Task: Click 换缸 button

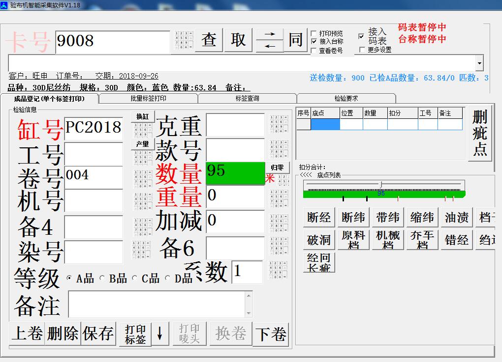Action: (143, 116)
